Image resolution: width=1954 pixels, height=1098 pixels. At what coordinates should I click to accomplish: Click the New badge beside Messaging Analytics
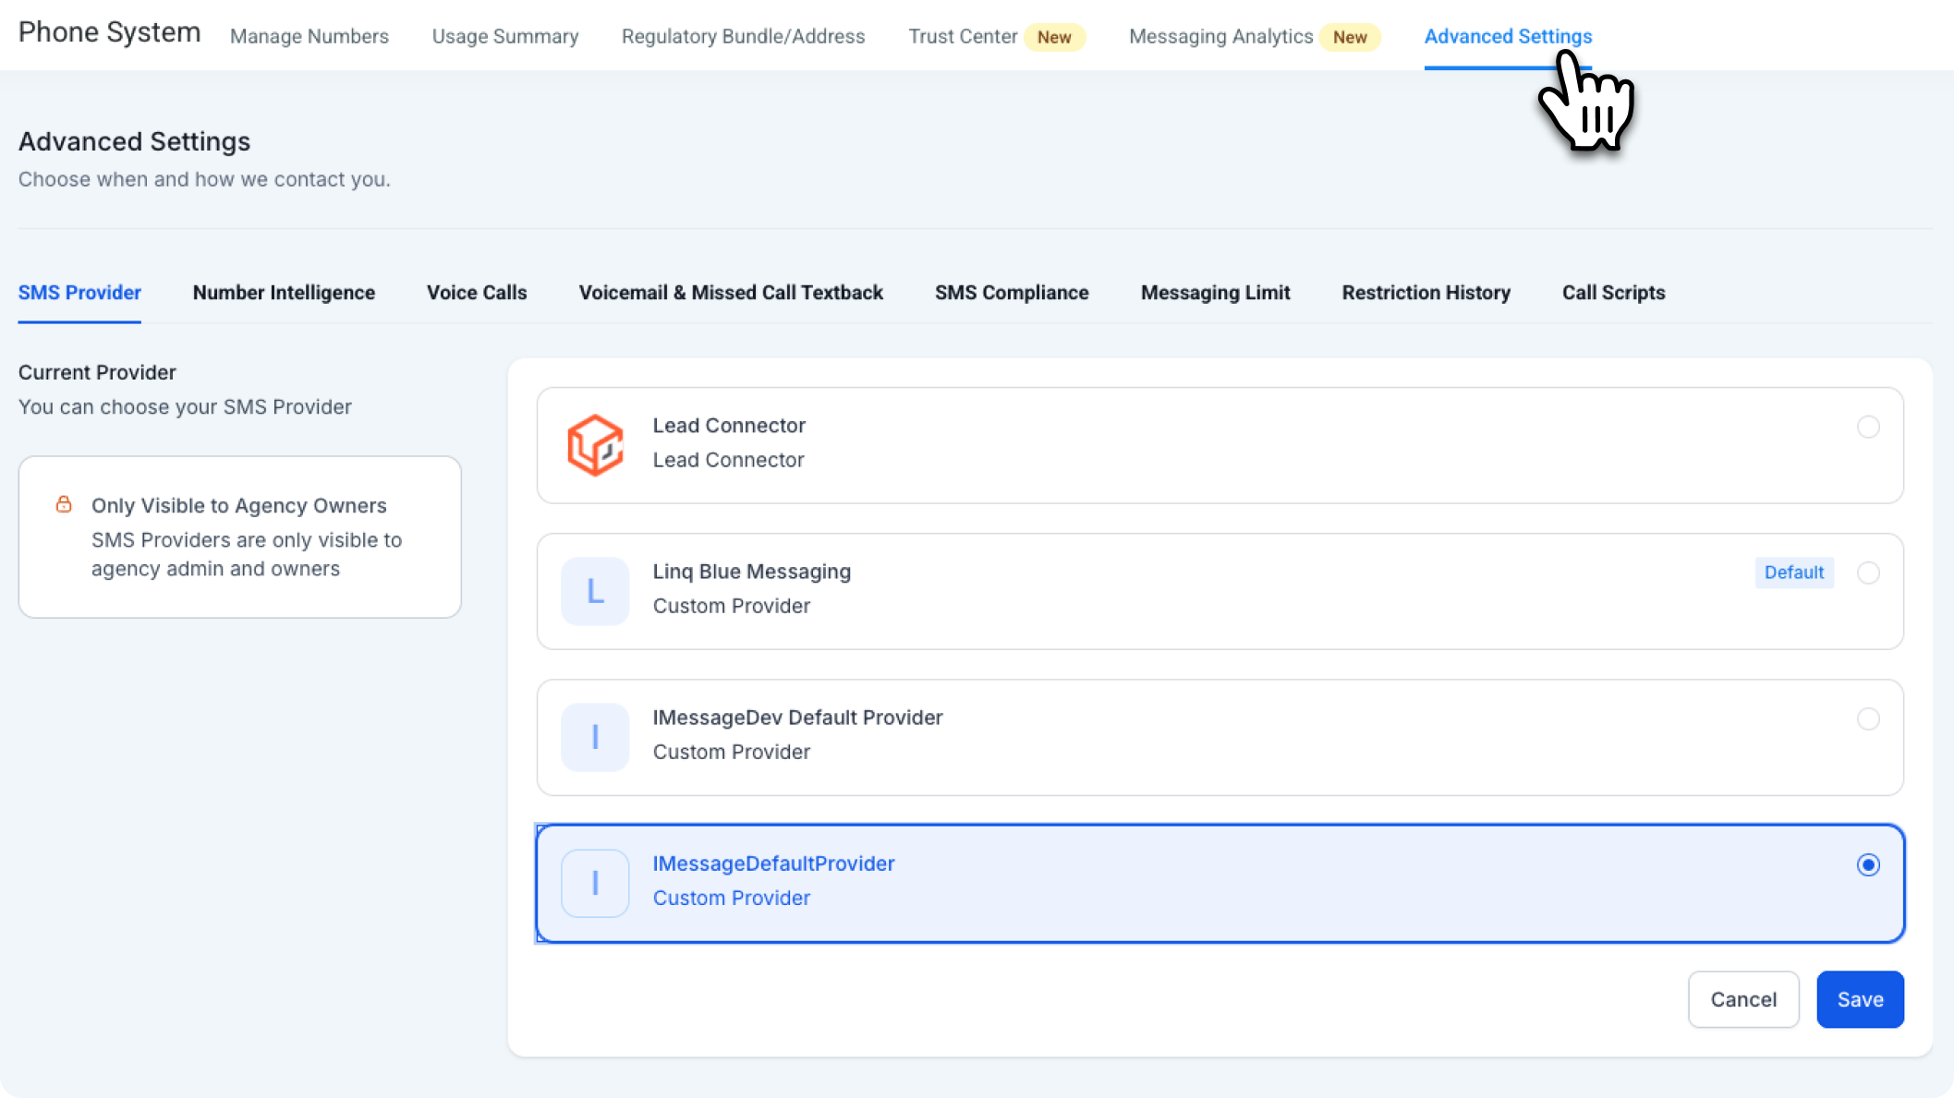(x=1350, y=37)
